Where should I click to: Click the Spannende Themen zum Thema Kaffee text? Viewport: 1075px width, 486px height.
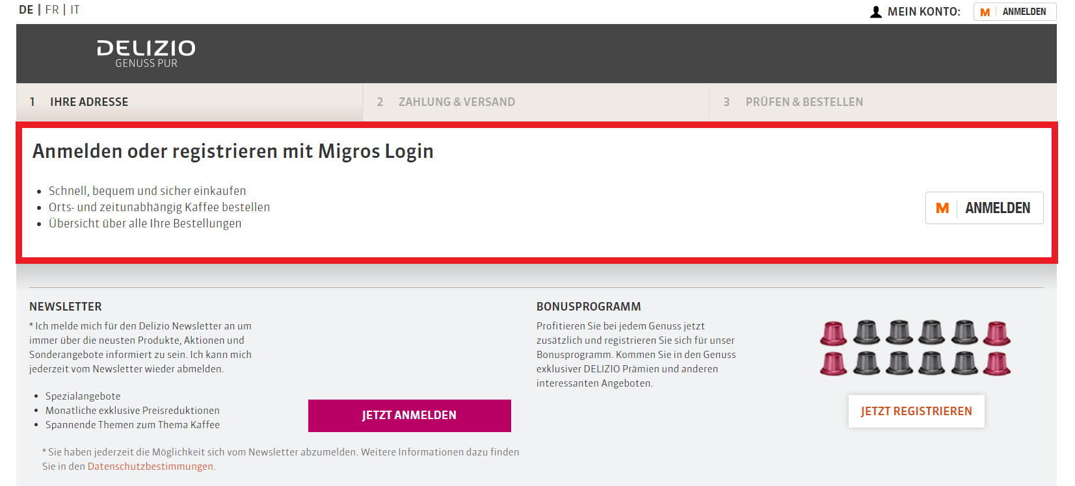pyautogui.click(x=133, y=425)
